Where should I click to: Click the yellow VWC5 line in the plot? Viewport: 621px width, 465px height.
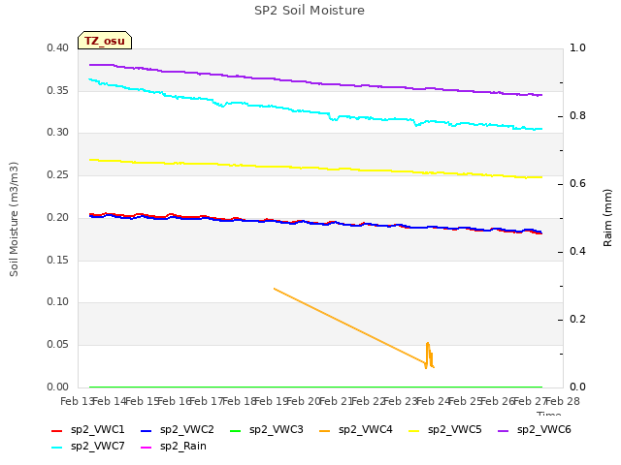pyautogui.click(x=315, y=168)
